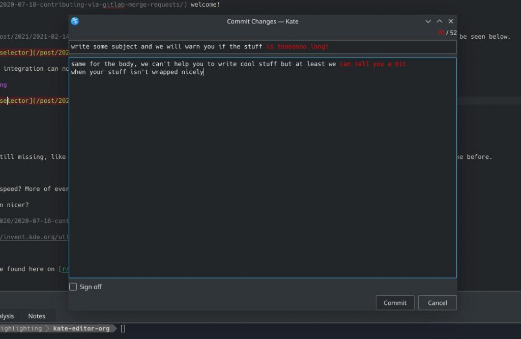This screenshot has width=521, height=339.
Task: Click the red 'can tell you a bit' text
Action: coord(372,64)
